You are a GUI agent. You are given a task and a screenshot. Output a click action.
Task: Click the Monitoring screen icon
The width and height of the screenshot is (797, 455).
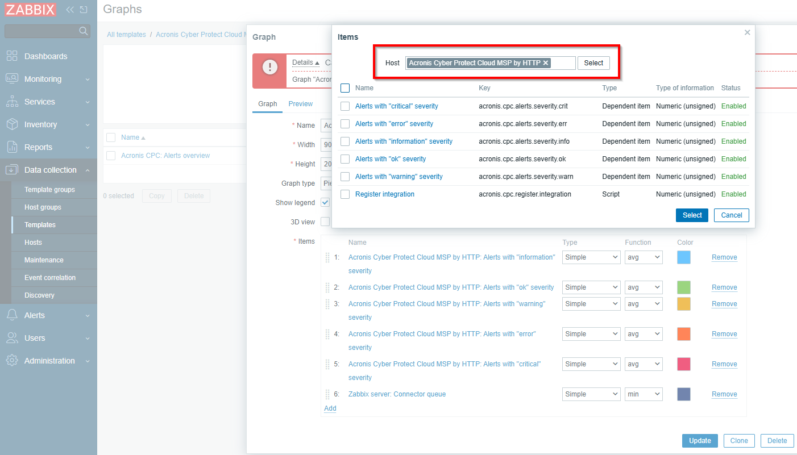point(12,78)
